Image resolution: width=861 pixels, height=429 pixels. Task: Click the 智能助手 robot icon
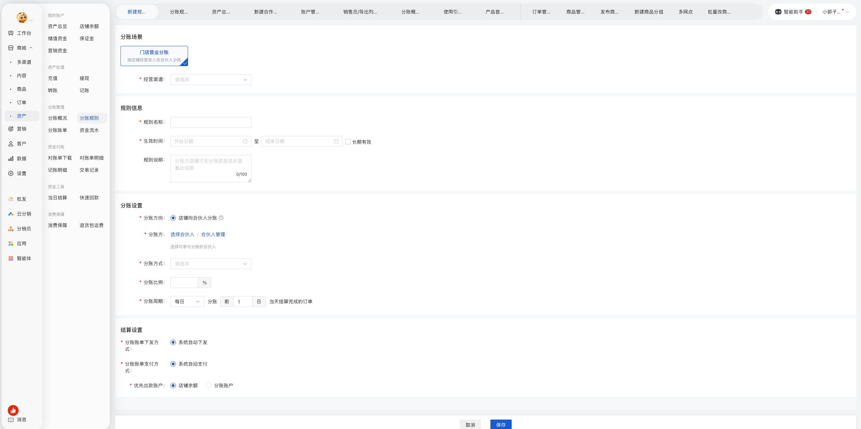click(778, 12)
